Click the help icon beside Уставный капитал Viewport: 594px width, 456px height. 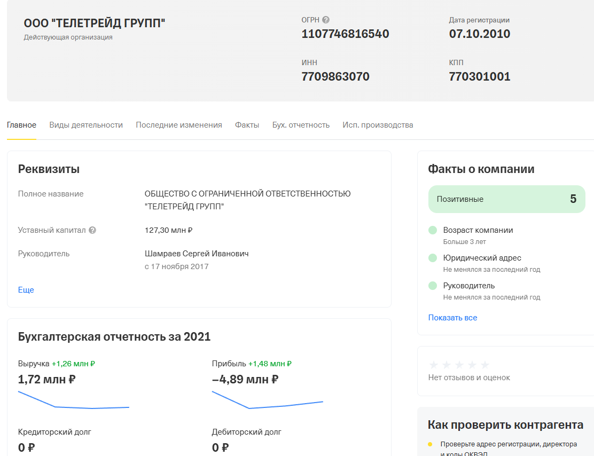(x=92, y=230)
